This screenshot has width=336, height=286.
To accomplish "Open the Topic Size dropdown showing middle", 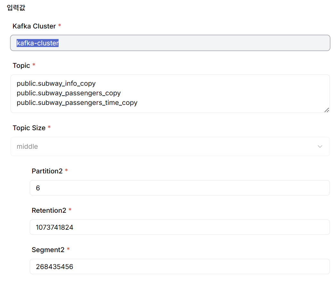I will 170,147.
